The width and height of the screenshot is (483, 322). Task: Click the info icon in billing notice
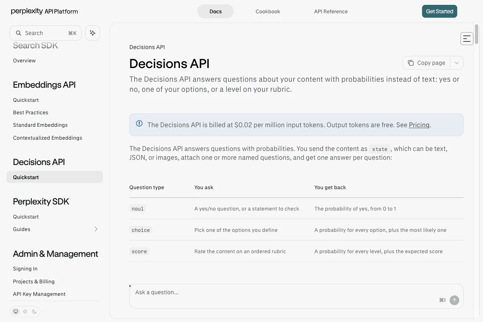(x=139, y=124)
